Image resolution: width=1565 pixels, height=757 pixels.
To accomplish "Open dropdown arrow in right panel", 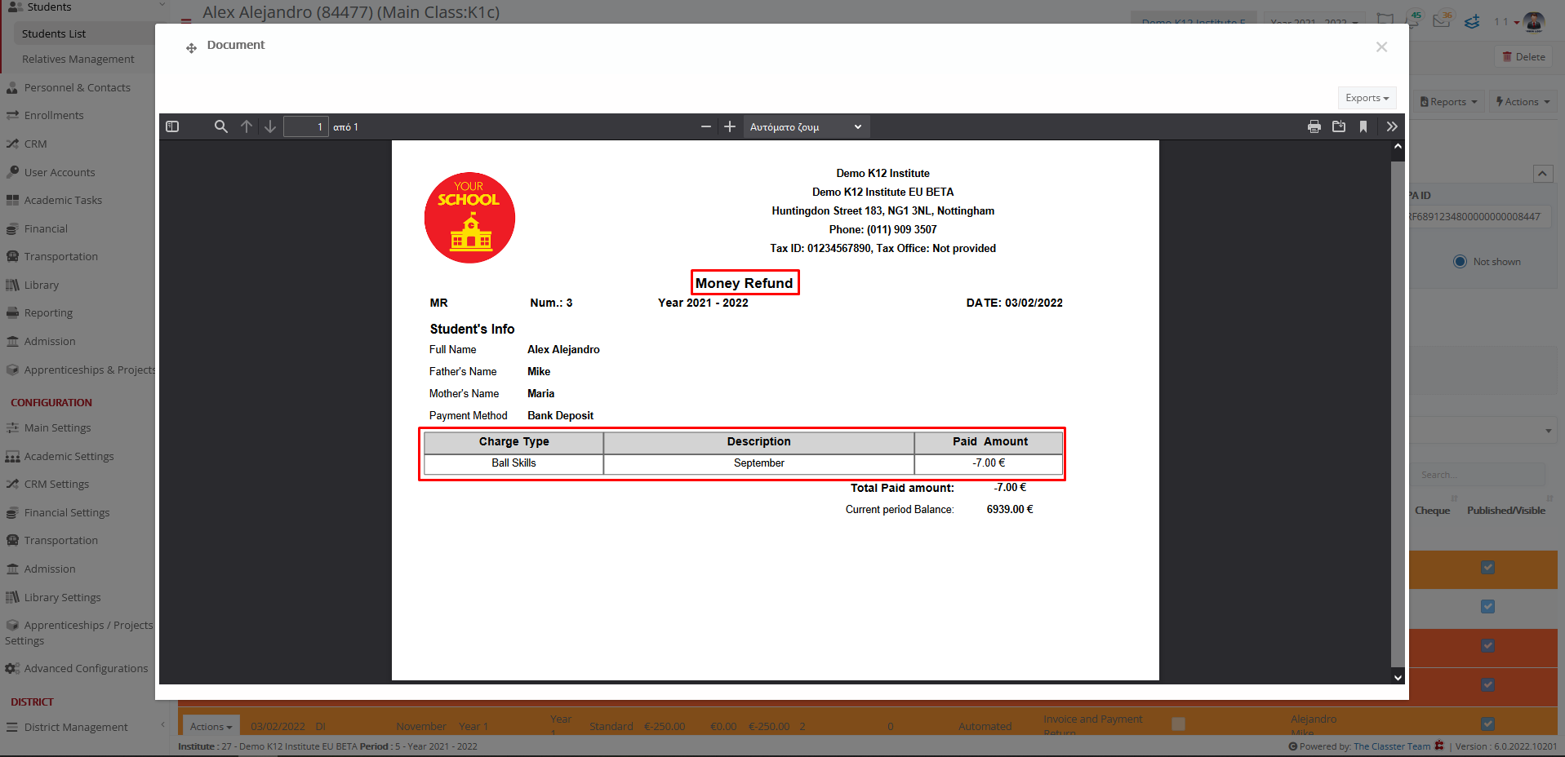I will coord(1548,431).
